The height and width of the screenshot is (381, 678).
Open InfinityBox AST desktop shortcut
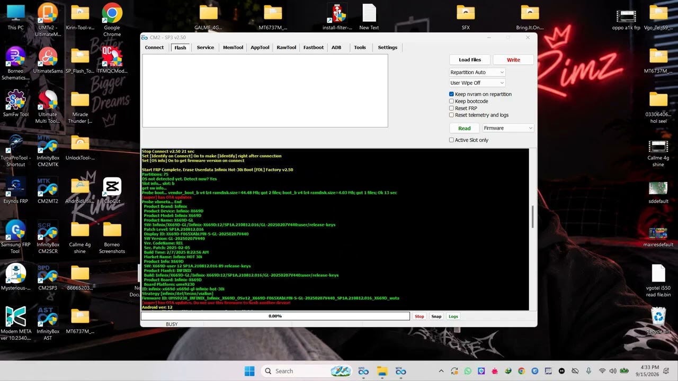point(48,324)
